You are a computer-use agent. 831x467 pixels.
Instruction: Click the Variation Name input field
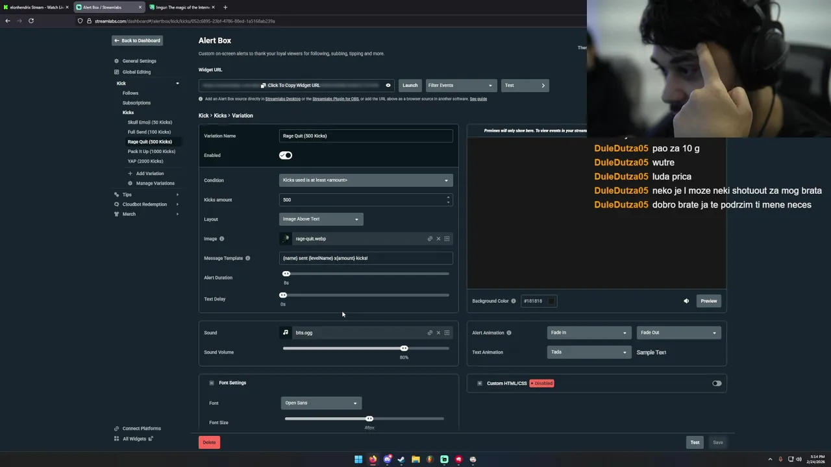point(366,136)
